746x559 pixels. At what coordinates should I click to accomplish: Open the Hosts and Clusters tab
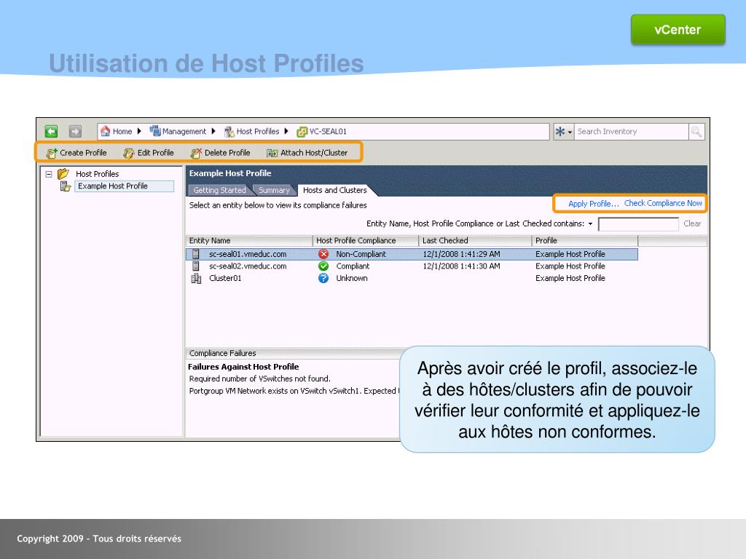coord(335,190)
